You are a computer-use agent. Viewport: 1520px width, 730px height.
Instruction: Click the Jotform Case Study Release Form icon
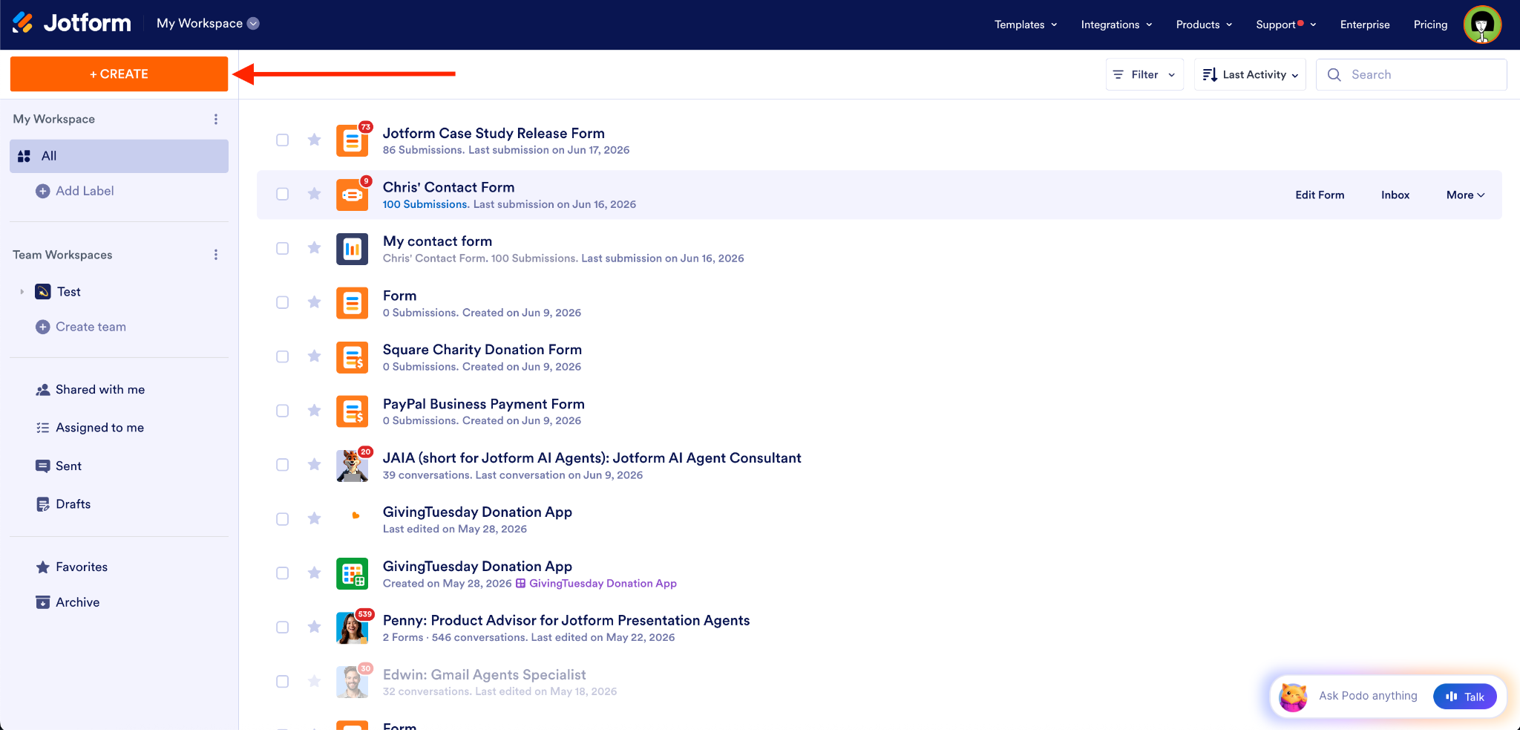click(x=353, y=140)
